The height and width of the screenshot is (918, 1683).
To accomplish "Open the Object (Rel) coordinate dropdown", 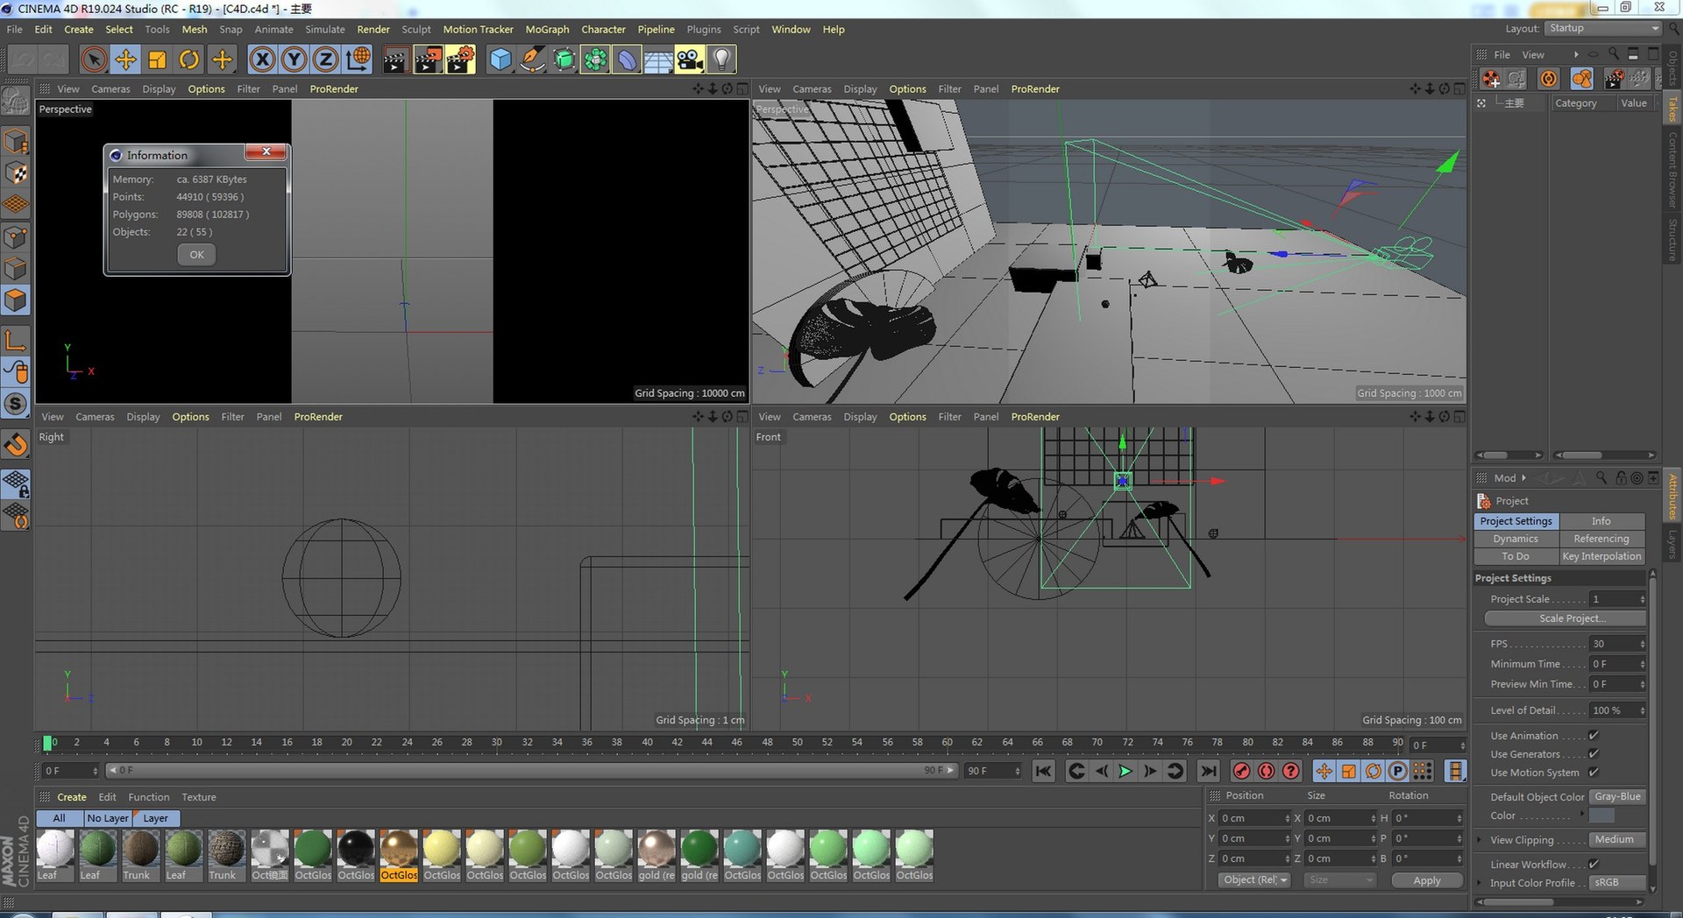I will point(1254,880).
